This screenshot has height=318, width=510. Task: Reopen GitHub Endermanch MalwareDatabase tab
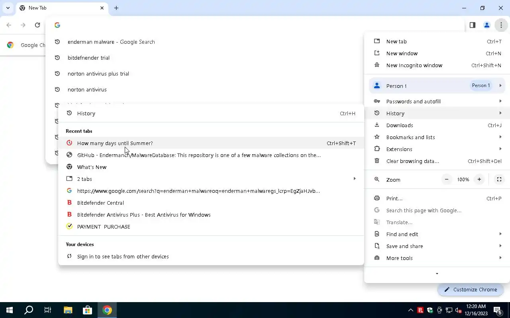pos(211,155)
